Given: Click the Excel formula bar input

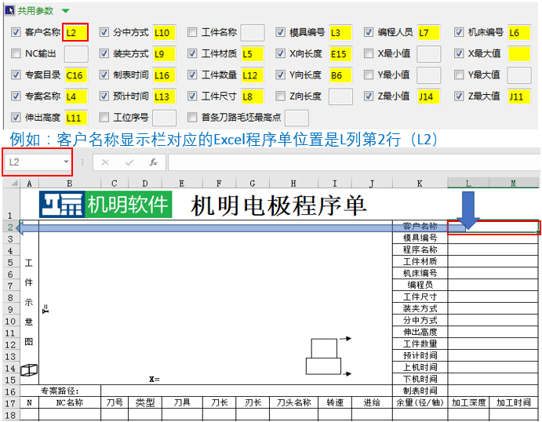Looking at the screenshot, I should click(x=354, y=162).
